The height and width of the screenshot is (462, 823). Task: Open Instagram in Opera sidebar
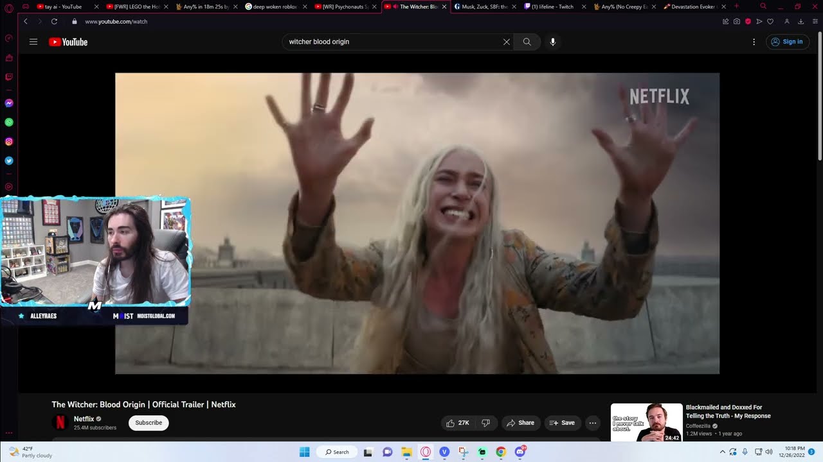[x=9, y=141]
